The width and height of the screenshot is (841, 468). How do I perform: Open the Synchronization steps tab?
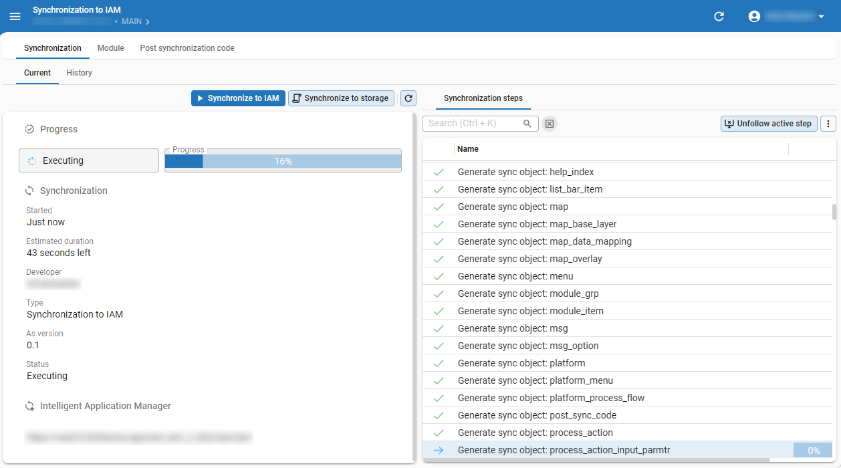click(x=483, y=98)
